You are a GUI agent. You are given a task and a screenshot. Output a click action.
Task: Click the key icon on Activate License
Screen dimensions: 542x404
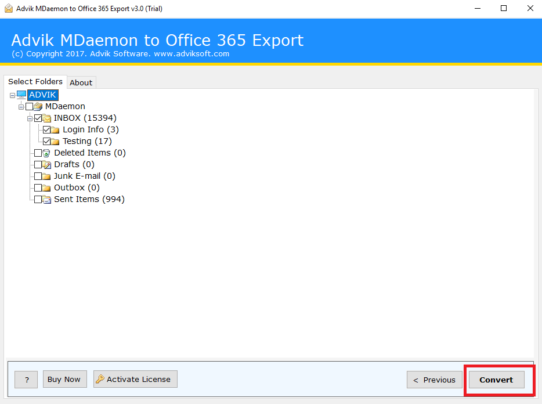pyautogui.click(x=100, y=379)
